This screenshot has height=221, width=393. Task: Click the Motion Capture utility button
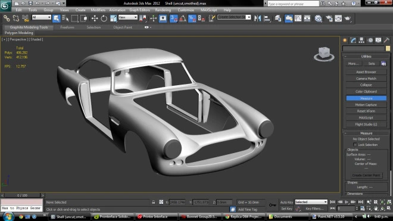366,105
